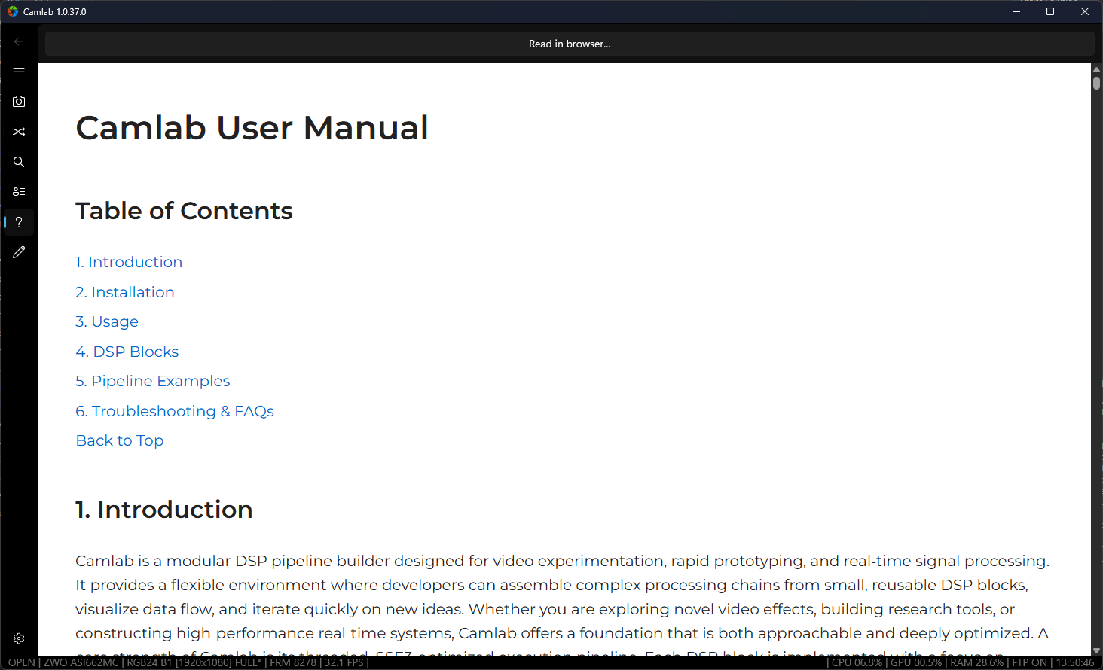Viewport: 1103px width, 670px height.
Task: Click 'FTP ON' status entry
Action: pyautogui.click(x=1029, y=662)
